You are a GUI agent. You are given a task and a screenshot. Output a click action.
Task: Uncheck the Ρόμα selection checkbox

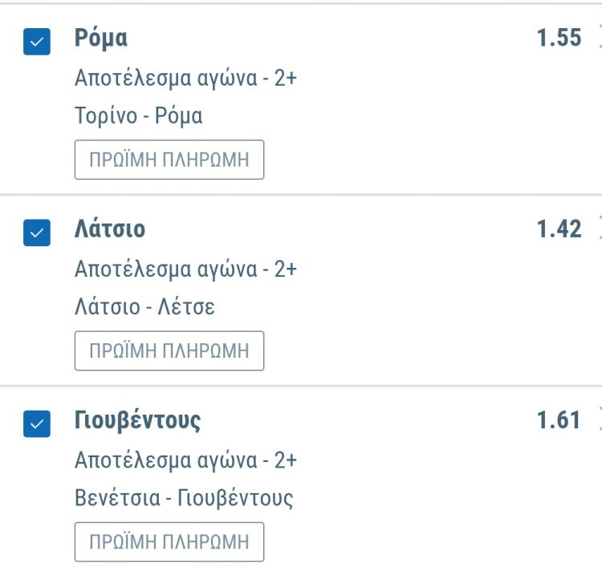click(x=37, y=42)
